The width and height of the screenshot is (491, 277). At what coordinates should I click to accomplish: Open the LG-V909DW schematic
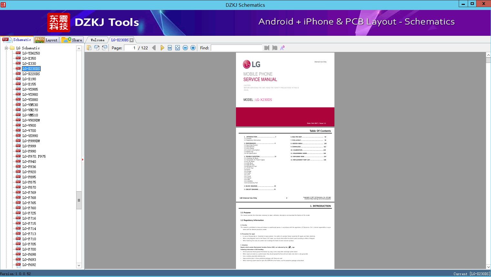click(x=31, y=120)
